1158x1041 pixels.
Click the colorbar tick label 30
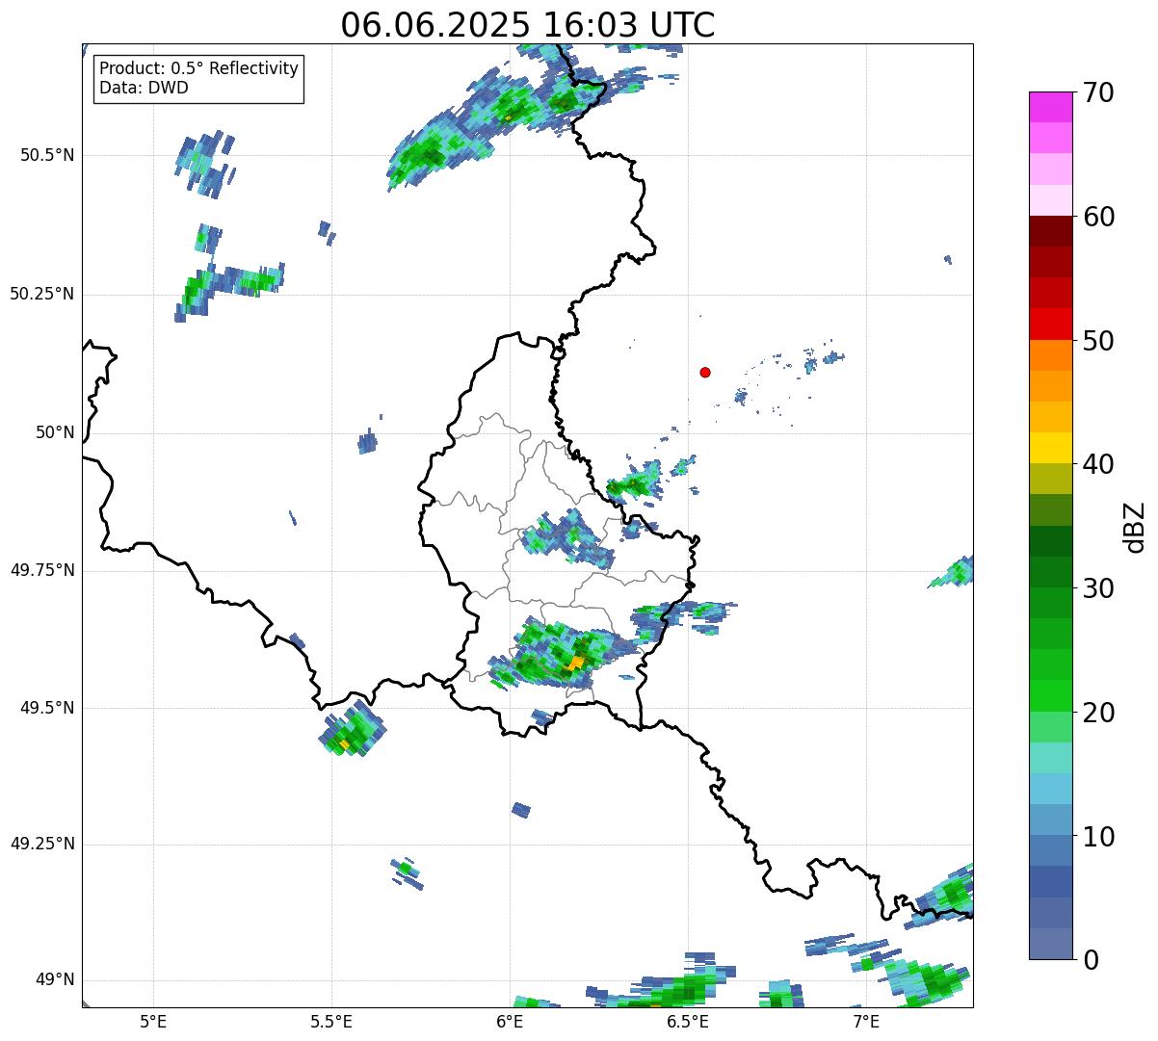point(1098,588)
